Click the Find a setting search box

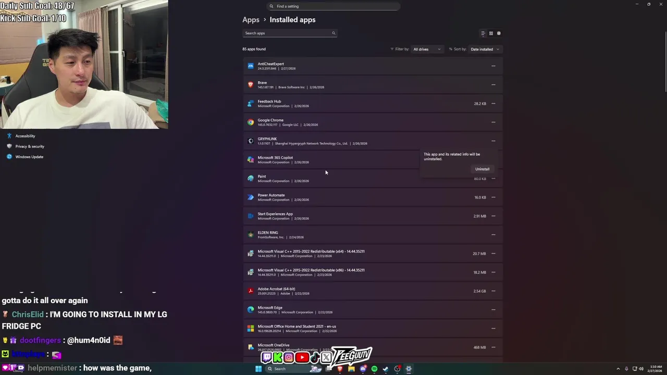tap(333, 6)
